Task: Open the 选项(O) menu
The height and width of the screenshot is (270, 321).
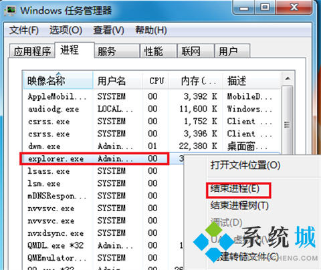Action: pyautogui.click(x=66, y=30)
